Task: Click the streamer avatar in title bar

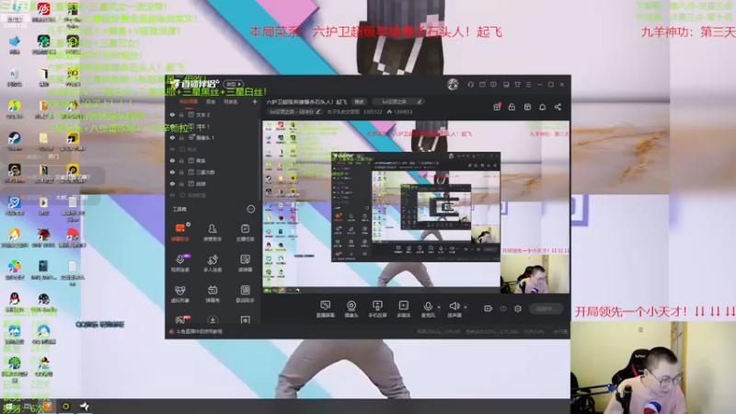Action: pos(453,85)
